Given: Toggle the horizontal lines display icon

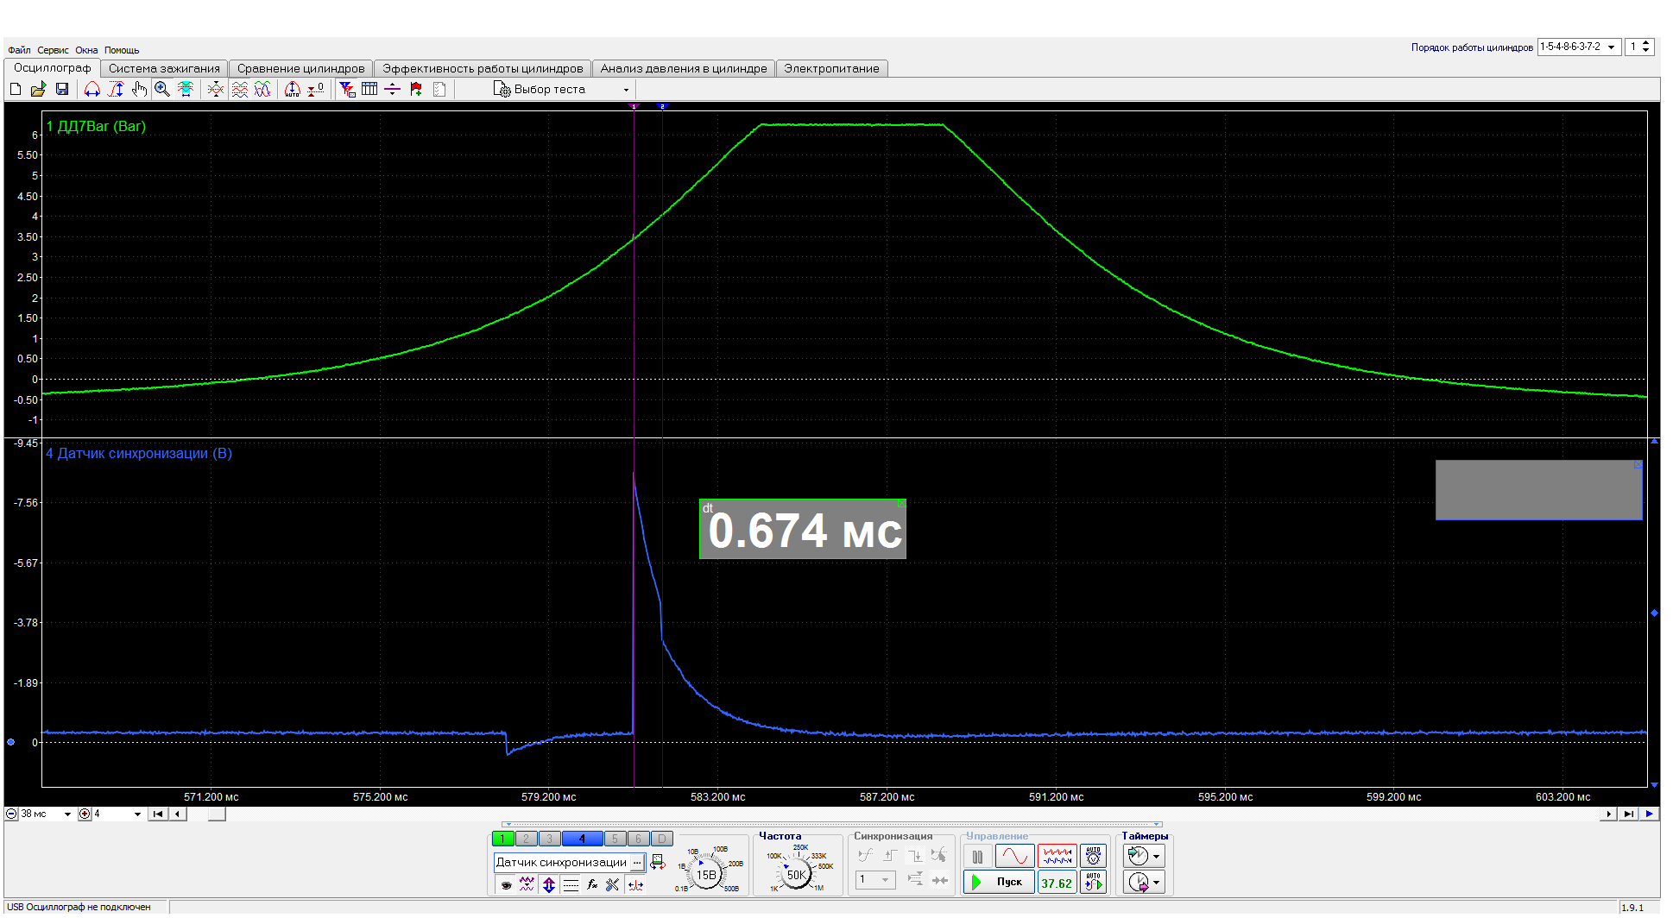Looking at the screenshot, I should pyautogui.click(x=571, y=884).
